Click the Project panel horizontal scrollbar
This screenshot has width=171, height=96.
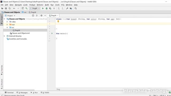click(x=19, y=90)
